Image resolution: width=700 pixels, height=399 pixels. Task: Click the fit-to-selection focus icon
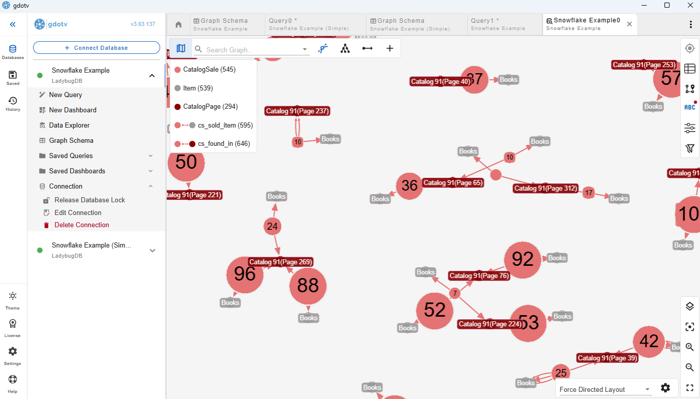coord(690,327)
